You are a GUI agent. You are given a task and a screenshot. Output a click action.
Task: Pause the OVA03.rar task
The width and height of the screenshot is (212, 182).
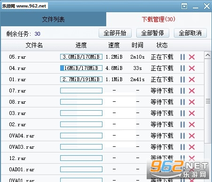click(182, 147)
